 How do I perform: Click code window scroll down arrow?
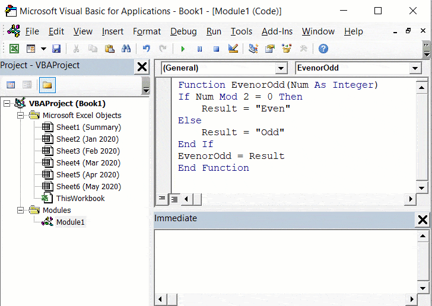tap(421, 188)
